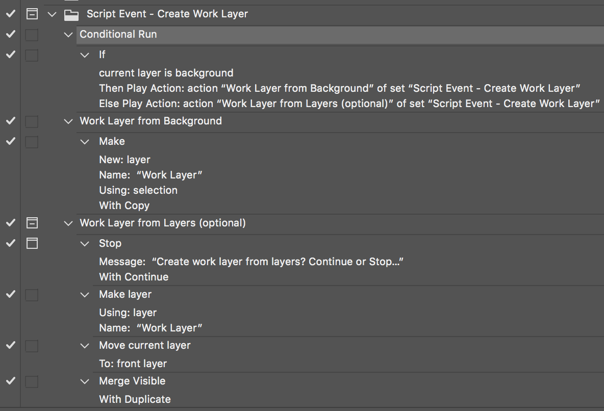
Task: Click empty dialog box beside Move current layer
Action: tap(32, 345)
